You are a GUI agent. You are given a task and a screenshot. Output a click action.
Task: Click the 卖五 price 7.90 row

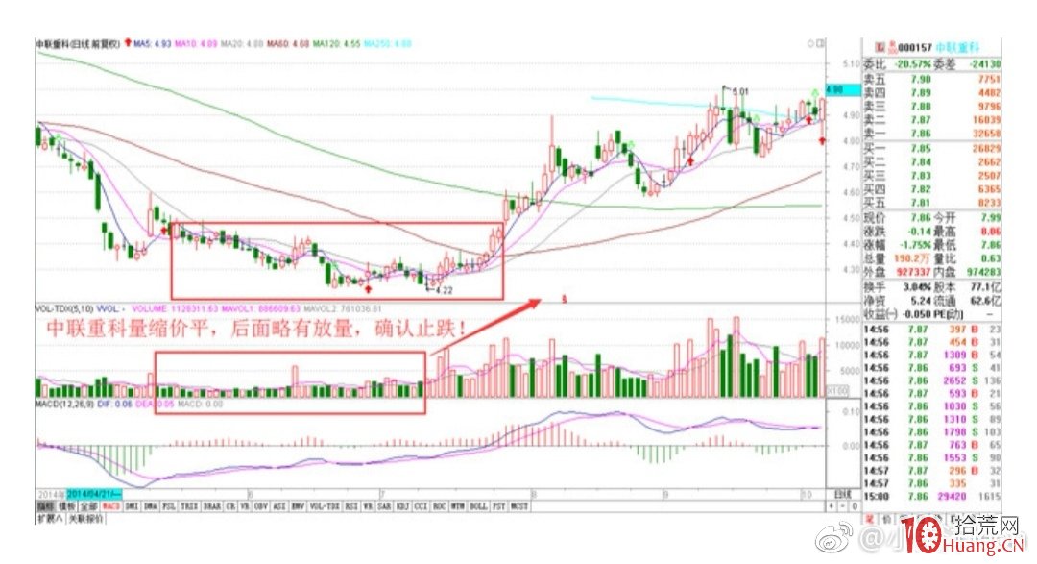point(931,80)
